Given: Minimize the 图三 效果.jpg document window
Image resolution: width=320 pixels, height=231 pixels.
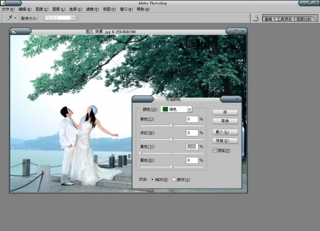Looking at the screenshot, I should click(230, 32).
